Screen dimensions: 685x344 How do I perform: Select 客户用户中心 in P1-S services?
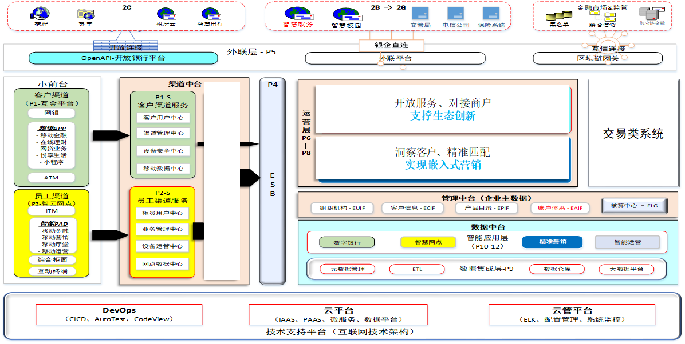163,118
